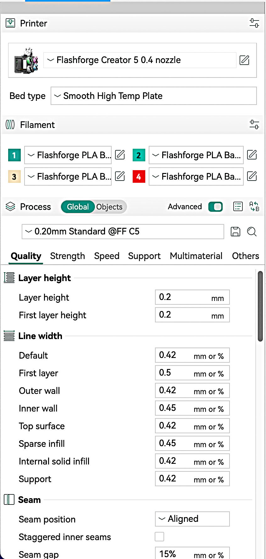Edit filament 1 preset
Viewport: 266px width, 559px height.
pos(120,155)
